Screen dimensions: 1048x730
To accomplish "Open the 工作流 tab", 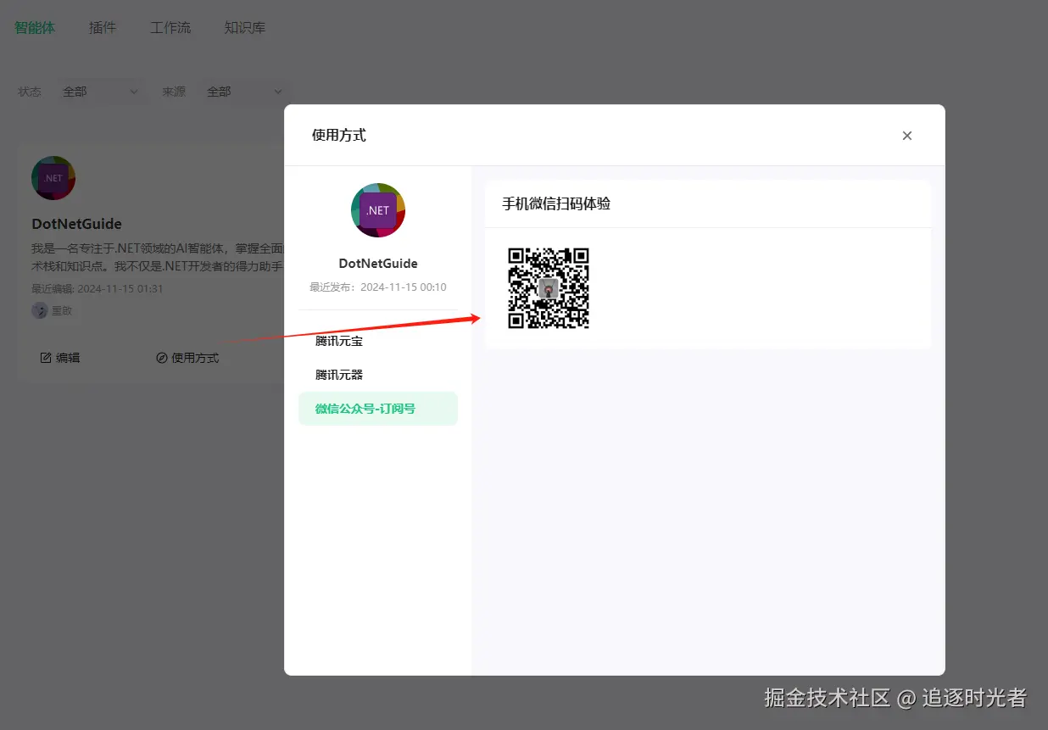I will [170, 28].
